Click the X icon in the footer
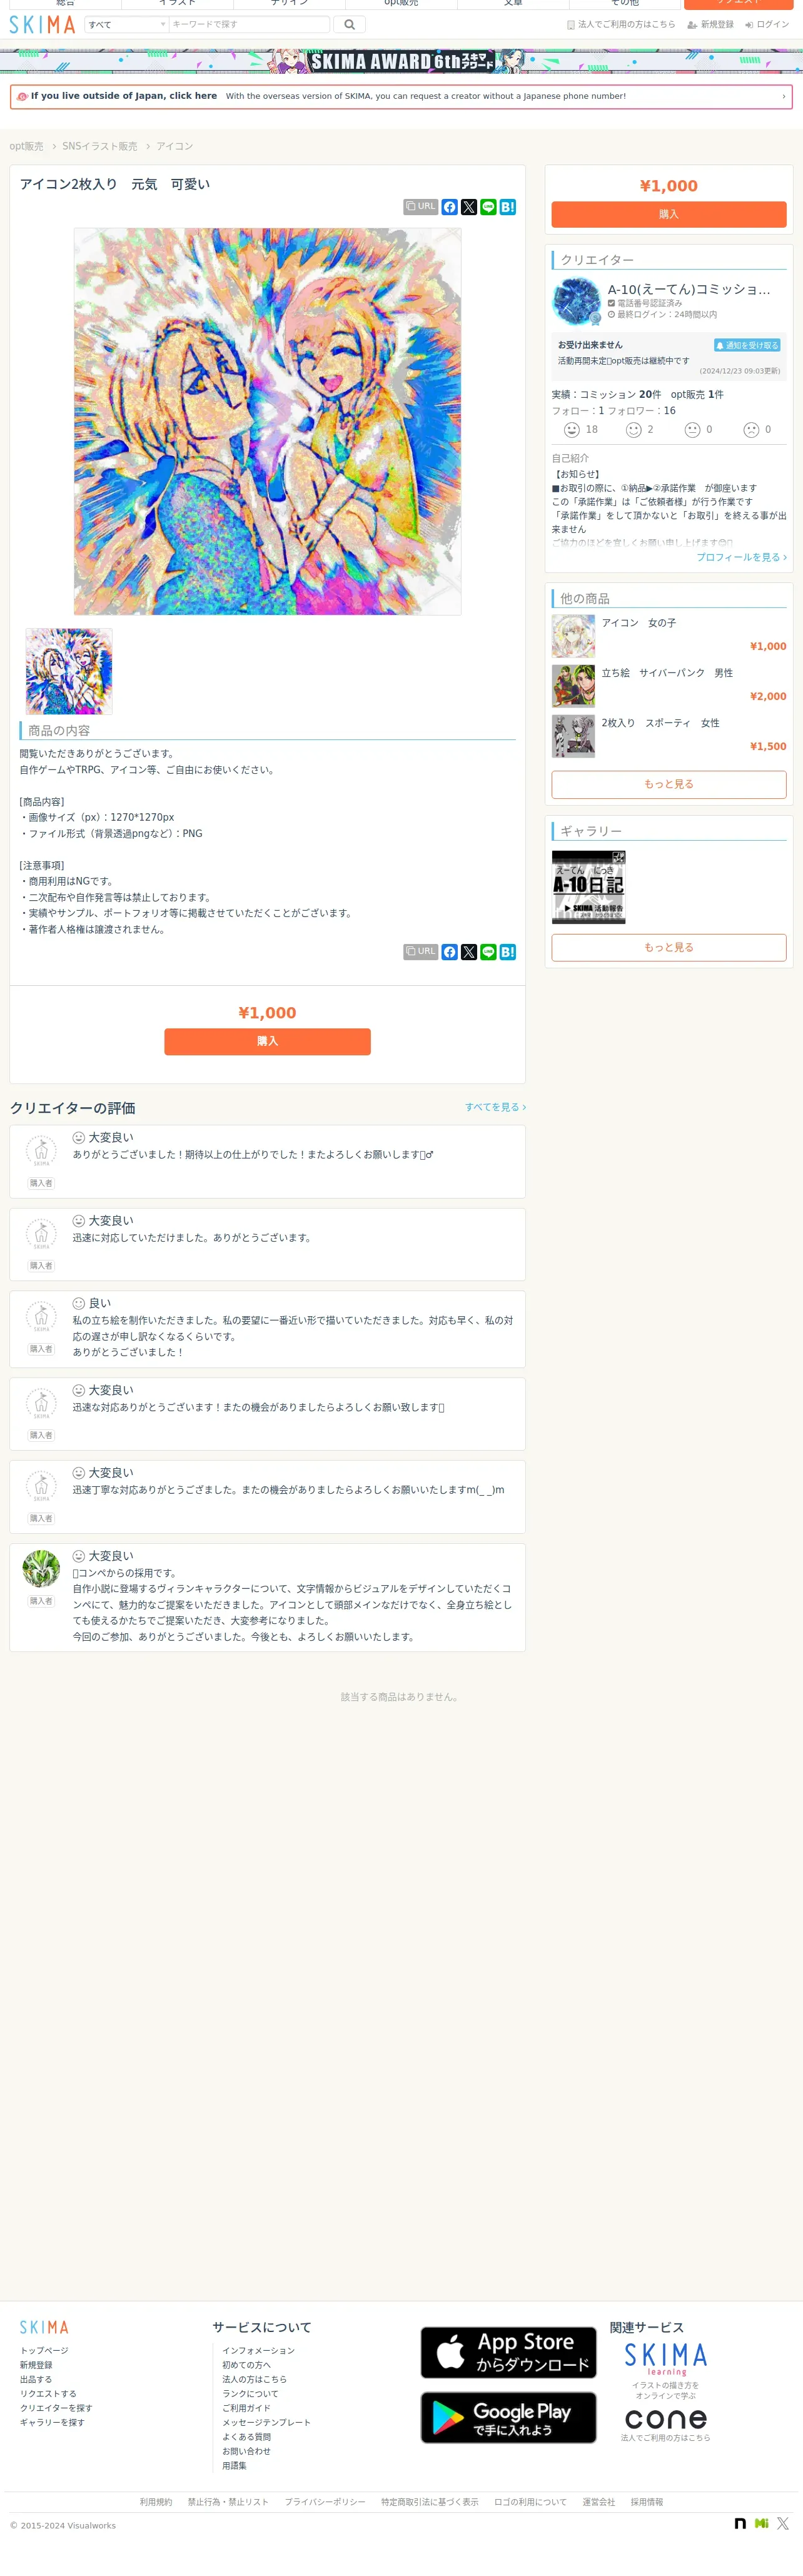This screenshot has height=2576, width=803. click(x=783, y=2524)
